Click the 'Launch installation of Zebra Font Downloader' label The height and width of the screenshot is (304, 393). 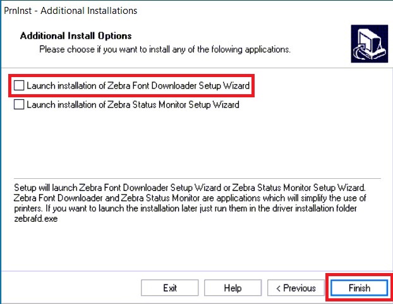click(138, 85)
